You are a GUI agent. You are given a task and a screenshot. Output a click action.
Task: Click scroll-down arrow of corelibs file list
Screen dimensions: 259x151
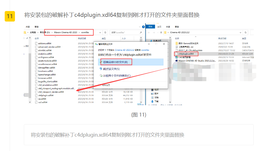[x=141, y=102]
